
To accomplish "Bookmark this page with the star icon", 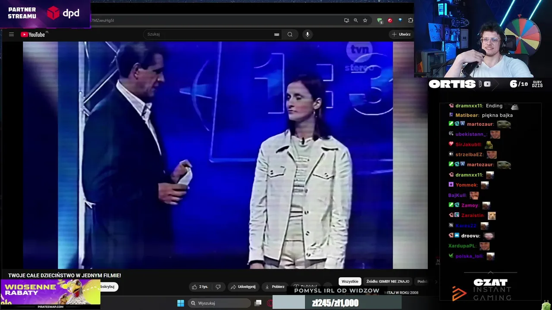I will pos(365,20).
